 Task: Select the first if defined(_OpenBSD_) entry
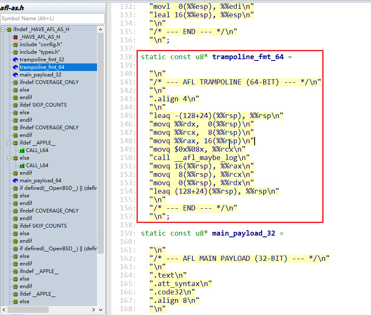58,188
